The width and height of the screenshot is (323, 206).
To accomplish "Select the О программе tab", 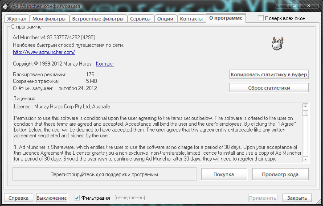I will point(226,18).
